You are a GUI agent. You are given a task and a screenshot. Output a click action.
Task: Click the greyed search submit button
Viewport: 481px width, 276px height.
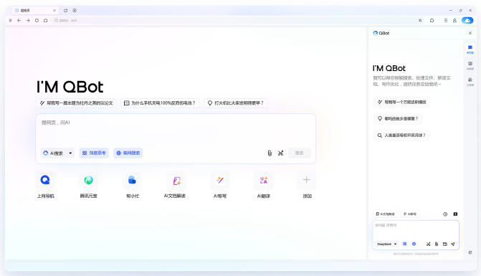pyautogui.click(x=300, y=153)
